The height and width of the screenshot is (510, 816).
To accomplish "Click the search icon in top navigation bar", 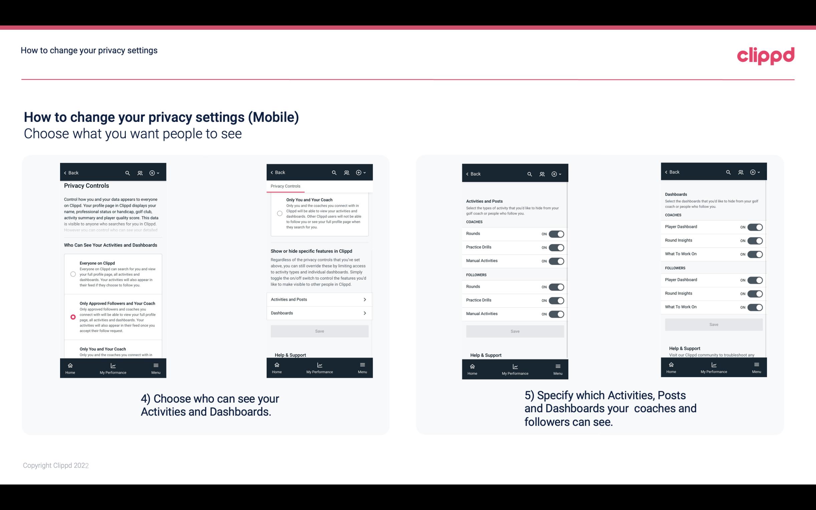I will 128,173.
